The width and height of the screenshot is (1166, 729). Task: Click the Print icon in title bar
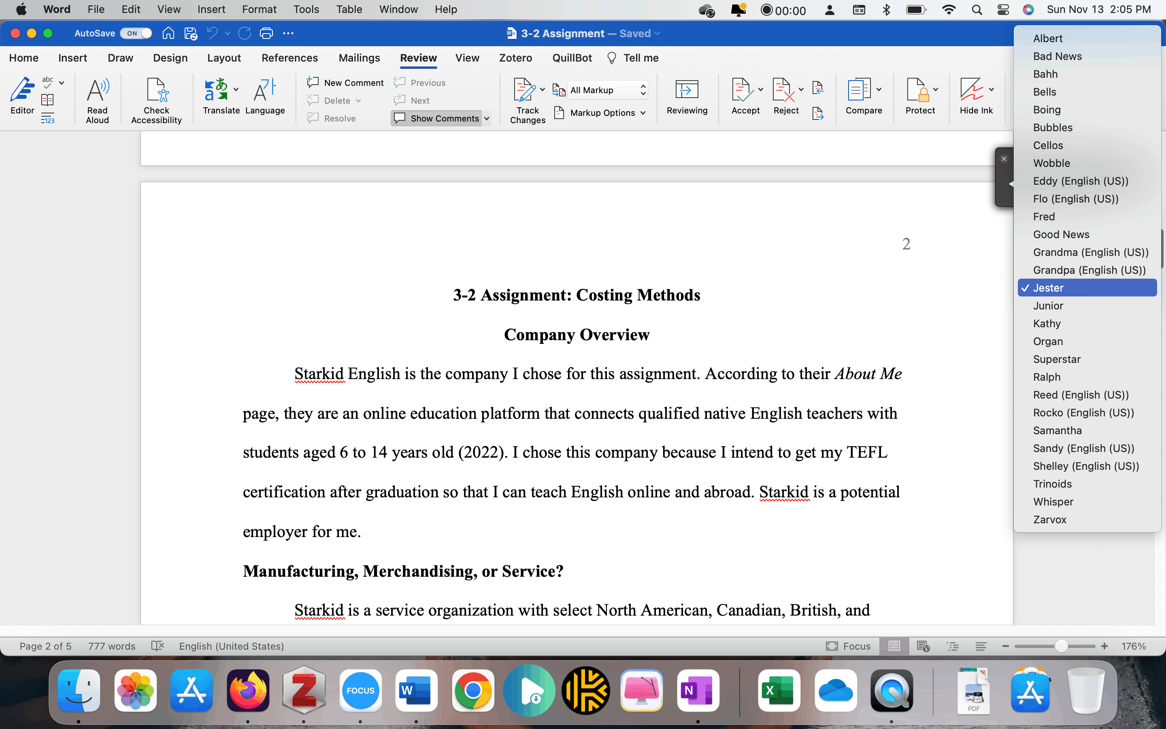(266, 33)
